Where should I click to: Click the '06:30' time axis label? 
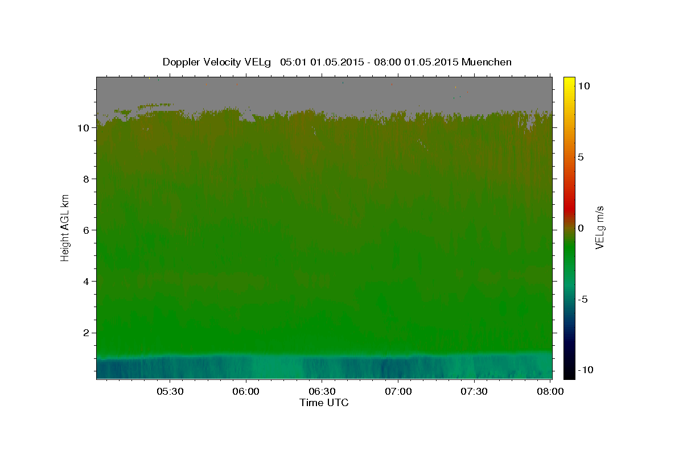(x=322, y=391)
